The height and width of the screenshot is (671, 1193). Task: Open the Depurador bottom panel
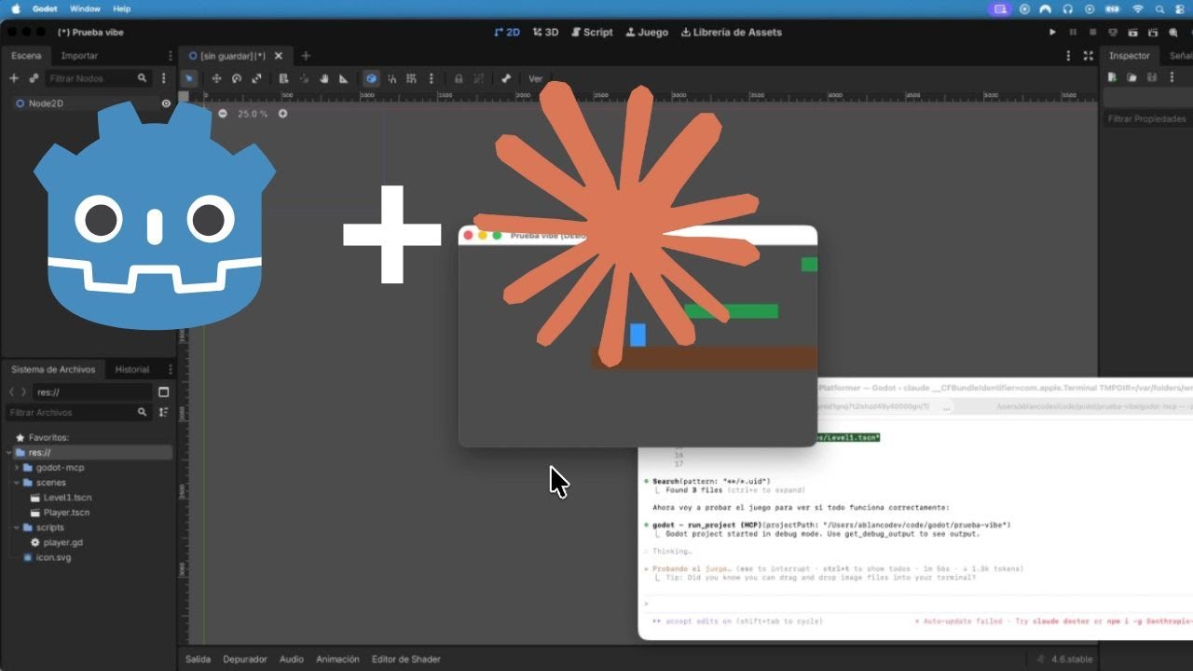pos(245,659)
